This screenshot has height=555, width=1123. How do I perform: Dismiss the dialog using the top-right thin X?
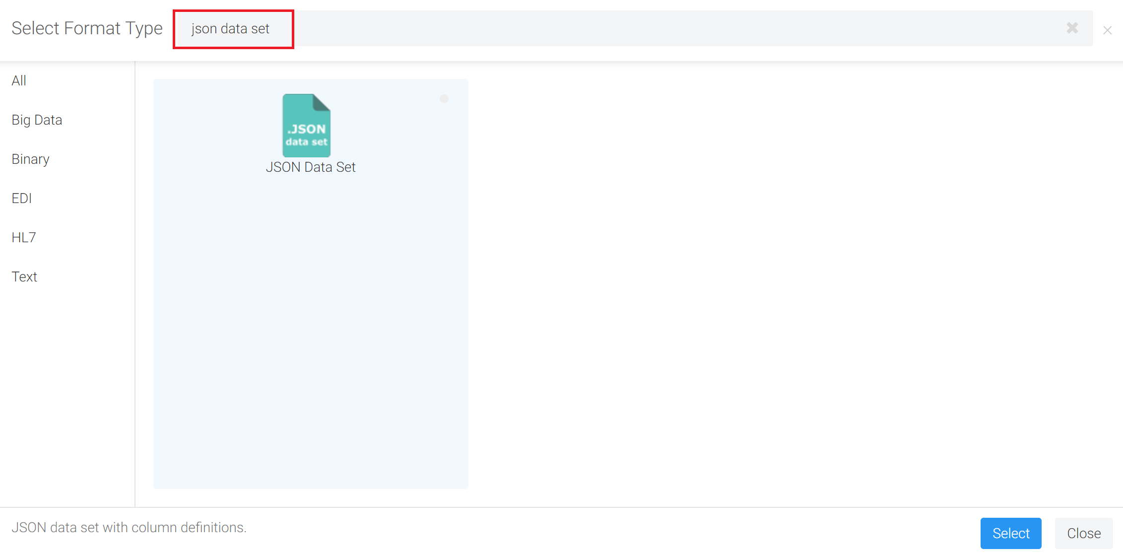coord(1107,30)
